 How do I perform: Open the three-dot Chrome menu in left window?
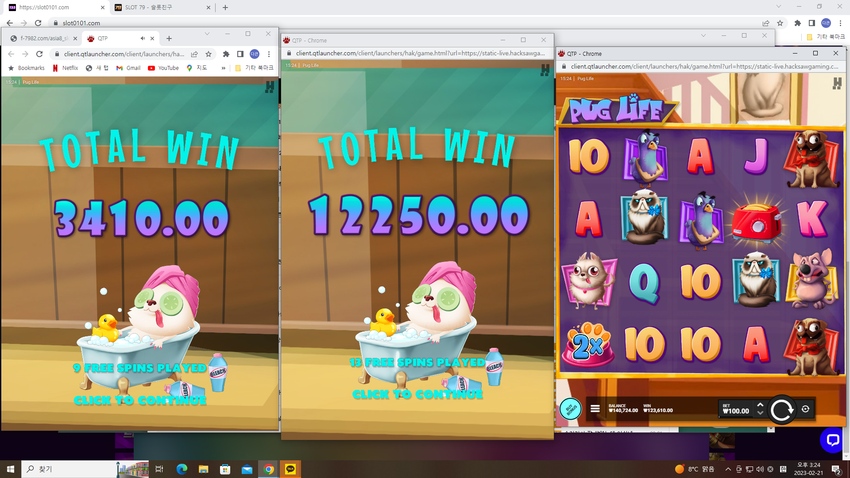(269, 54)
